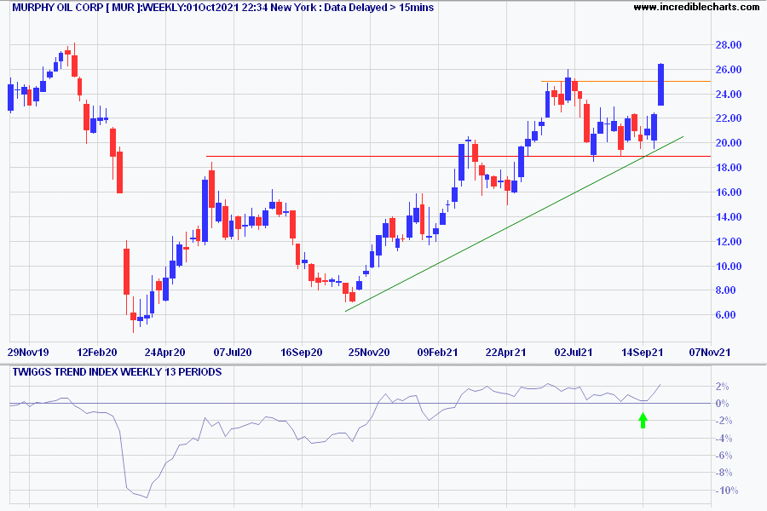767x511 pixels.
Task: Select the 0% indicator axis label
Action: tap(722, 404)
